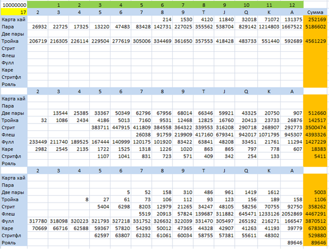Select sum value 5411
Viewport: 329px width, 249px height.
(x=315, y=156)
